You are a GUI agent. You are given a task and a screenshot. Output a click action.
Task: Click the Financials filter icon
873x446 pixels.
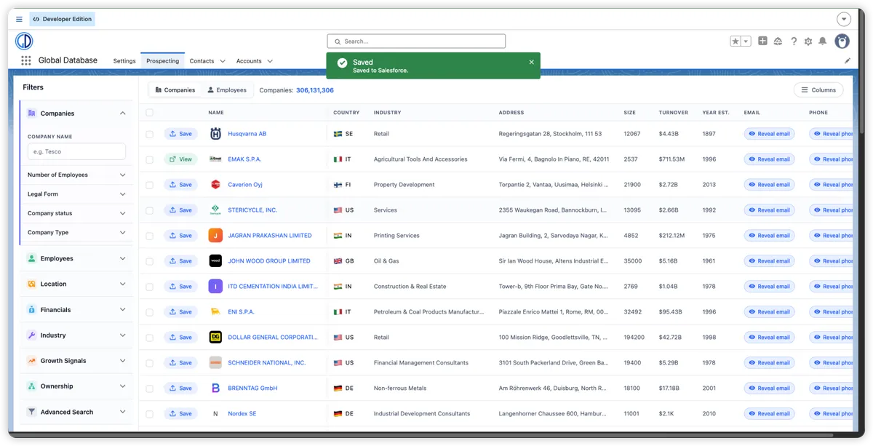32,310
